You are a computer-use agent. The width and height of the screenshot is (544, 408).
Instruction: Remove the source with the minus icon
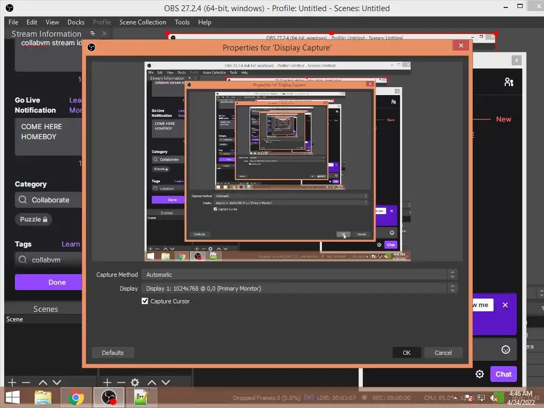[x=121, y=382]
